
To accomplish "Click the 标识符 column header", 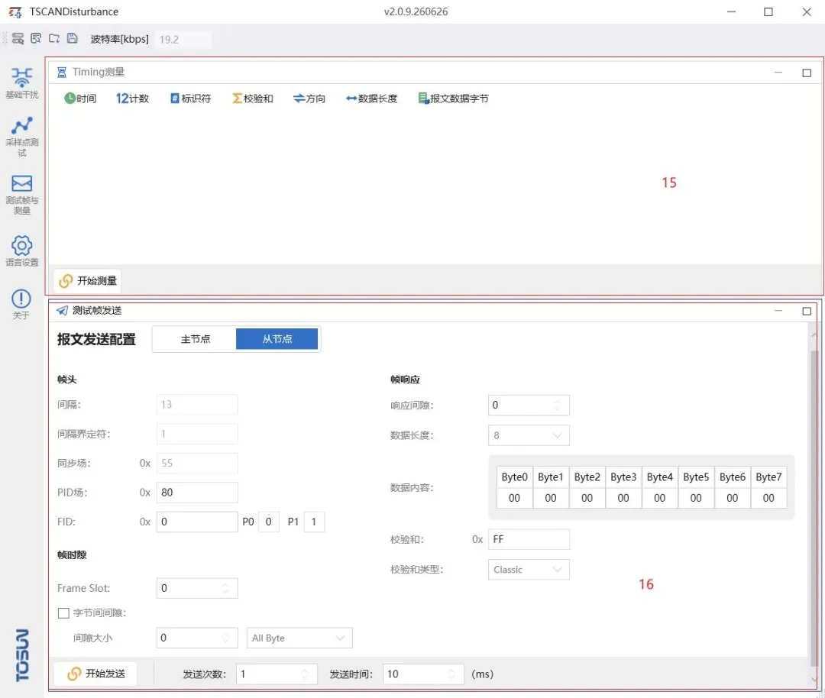I will coord(190,99).
